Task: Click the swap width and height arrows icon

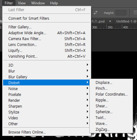Action: point(96,13)
